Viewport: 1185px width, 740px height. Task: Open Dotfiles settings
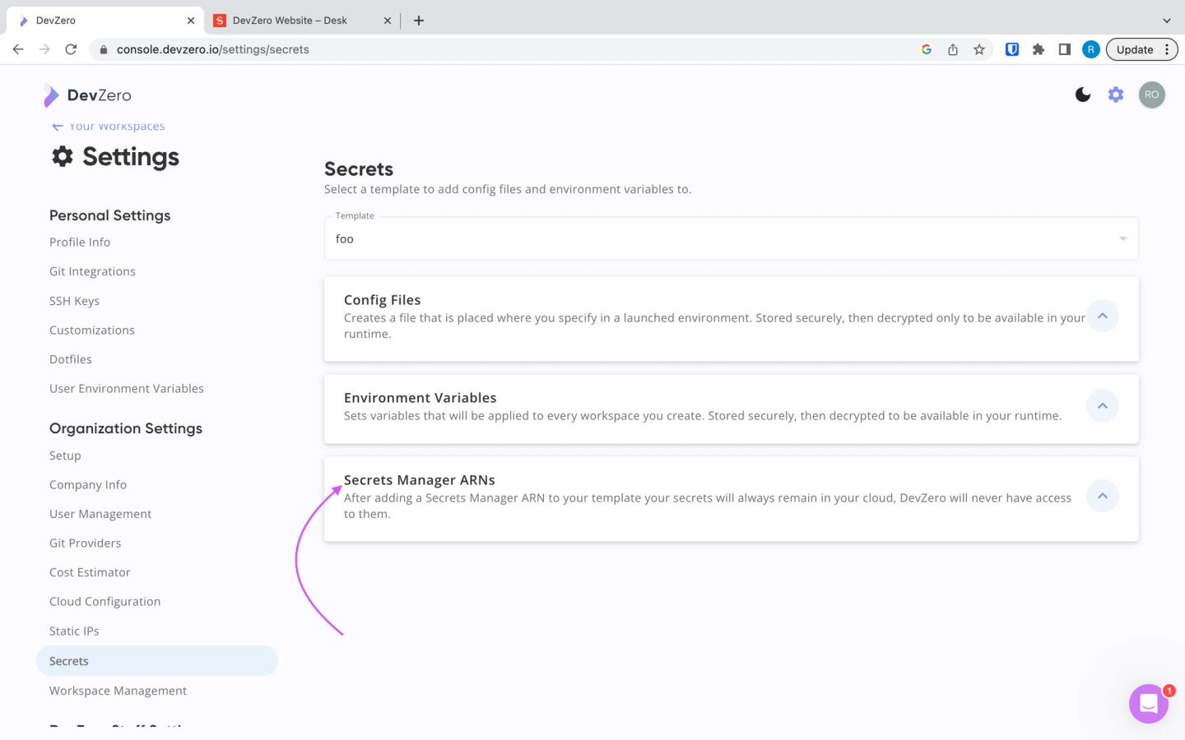[x=71, y=359]
